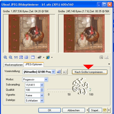The height and width of the screenshot is (114, 114).
Task: Switch to the Maskenoptionen tab
Action: click(14, 65)
